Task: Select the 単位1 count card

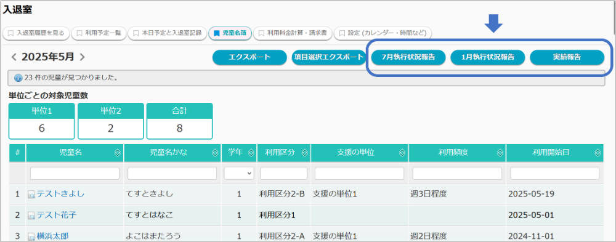Action: pyautogui.click(x=42, y=121)
